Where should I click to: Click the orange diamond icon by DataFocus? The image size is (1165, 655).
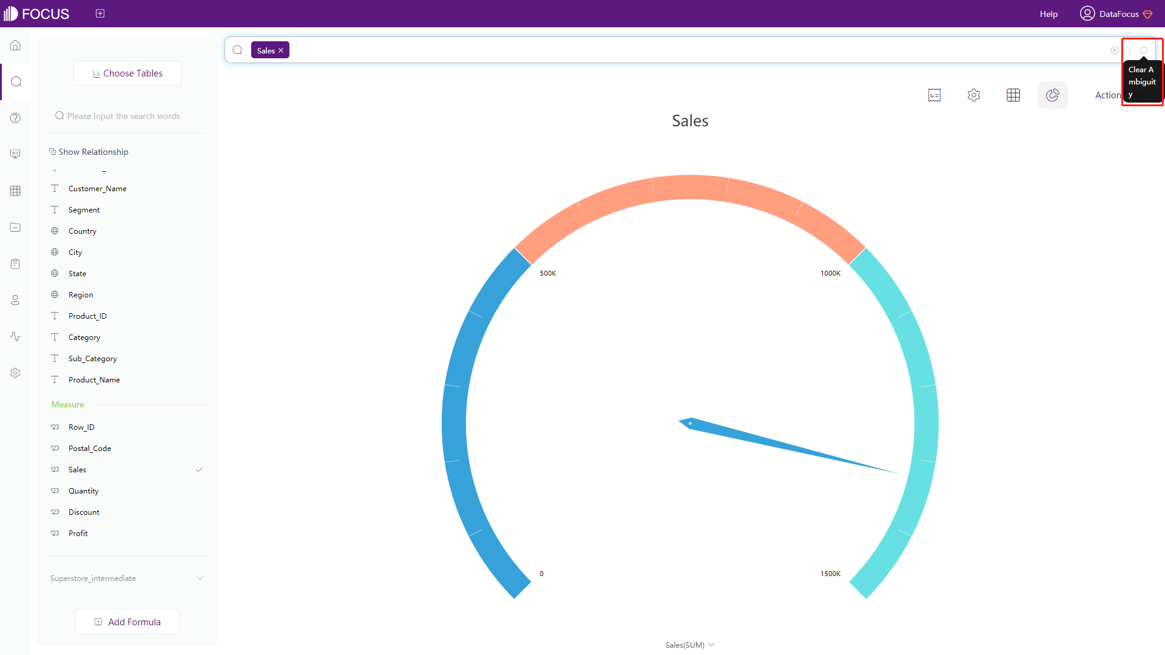[x=1147, y=14]
